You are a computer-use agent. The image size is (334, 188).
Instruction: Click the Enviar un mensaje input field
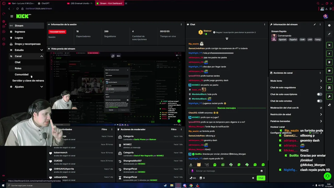(227, 171)
